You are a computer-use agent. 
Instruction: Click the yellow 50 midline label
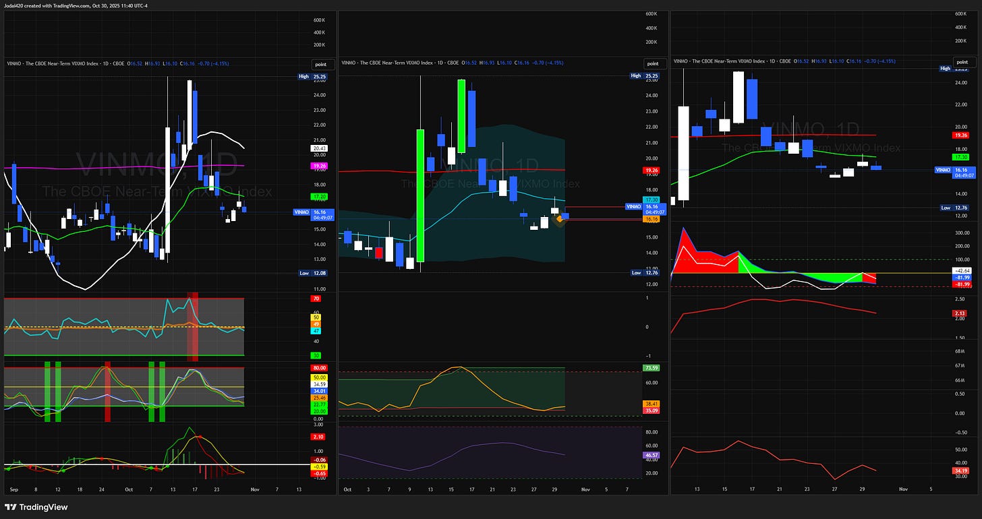coord(316,317)
